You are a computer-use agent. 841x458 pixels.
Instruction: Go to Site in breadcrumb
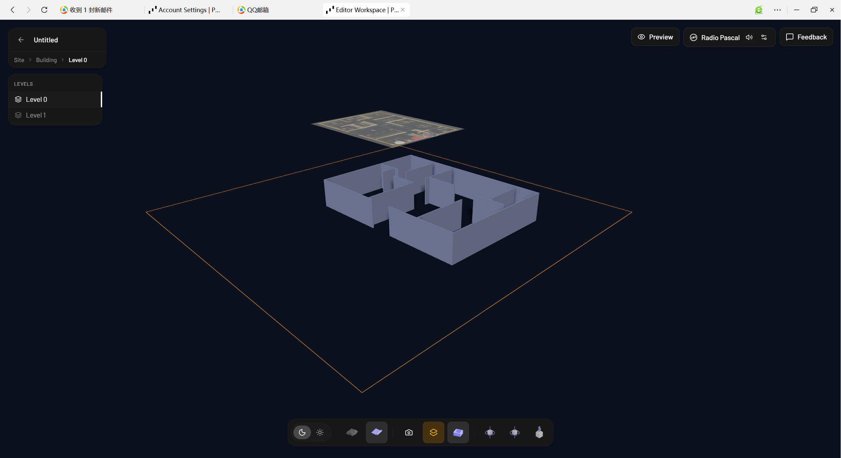coord(19,60)
